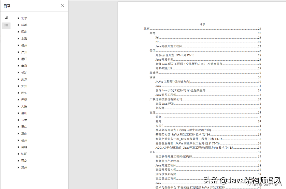Select 沈阳 in the outline list
286x189 pixels.
(24, 154)
